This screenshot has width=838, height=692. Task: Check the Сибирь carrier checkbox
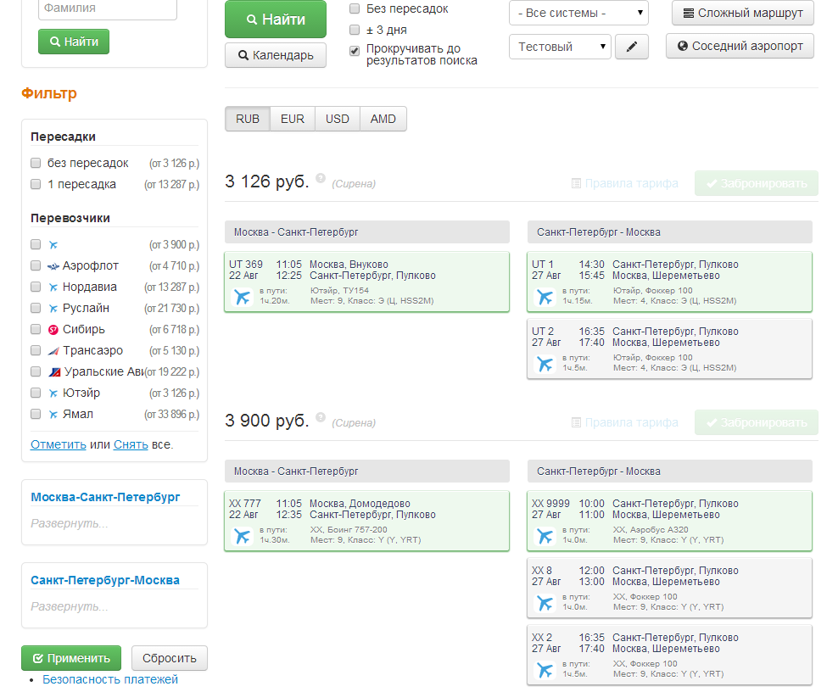(36, 329)
